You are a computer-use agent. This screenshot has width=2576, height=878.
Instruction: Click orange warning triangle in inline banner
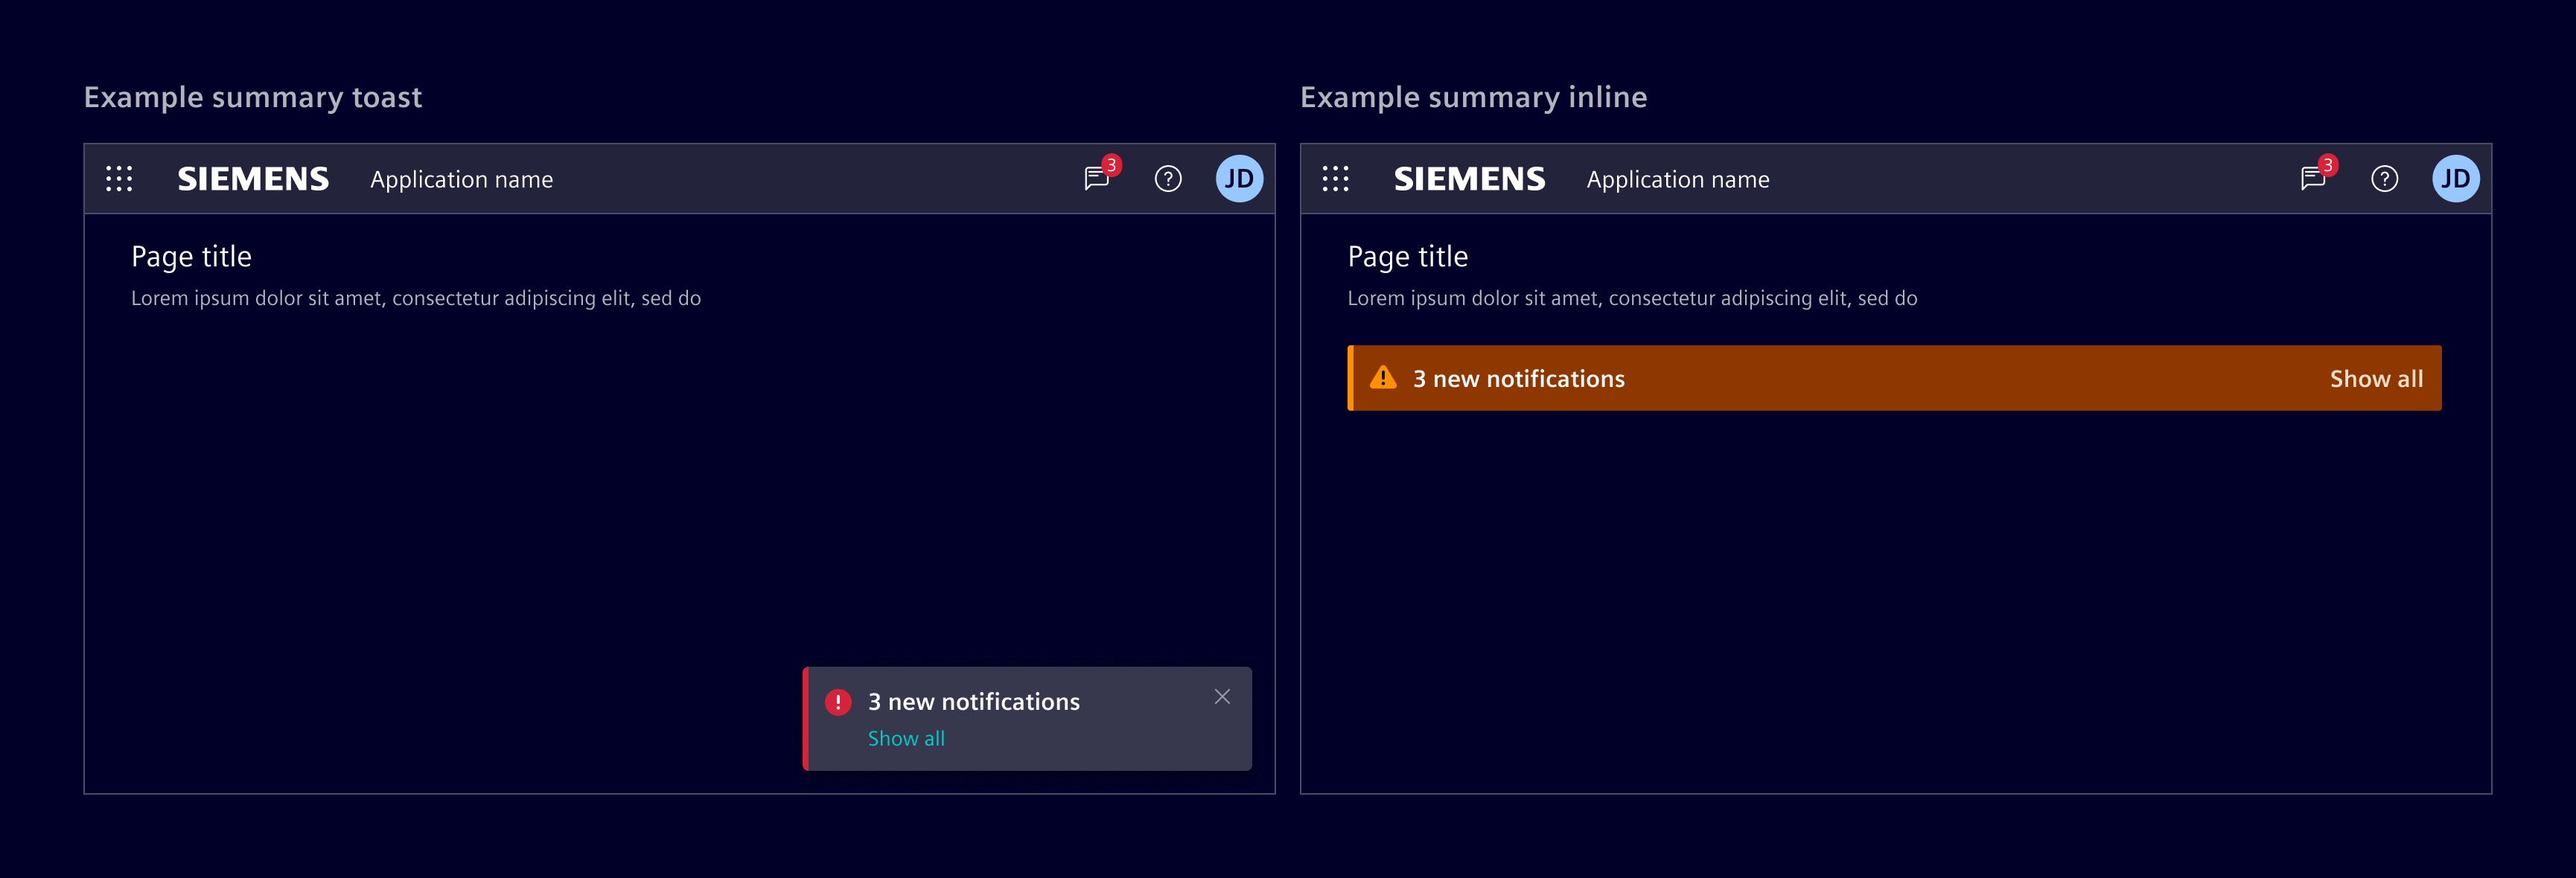[x=1383, y=377]
